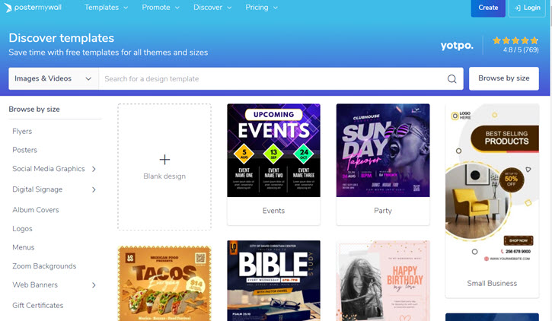Select Social Media Graphics category

(49, 169)
